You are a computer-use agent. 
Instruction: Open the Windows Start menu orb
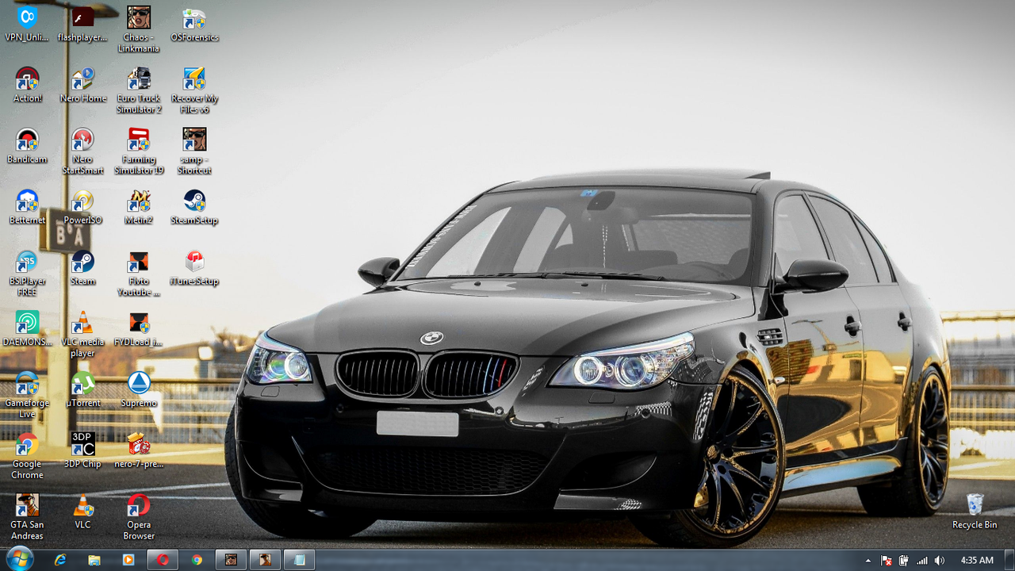point(20,559)
